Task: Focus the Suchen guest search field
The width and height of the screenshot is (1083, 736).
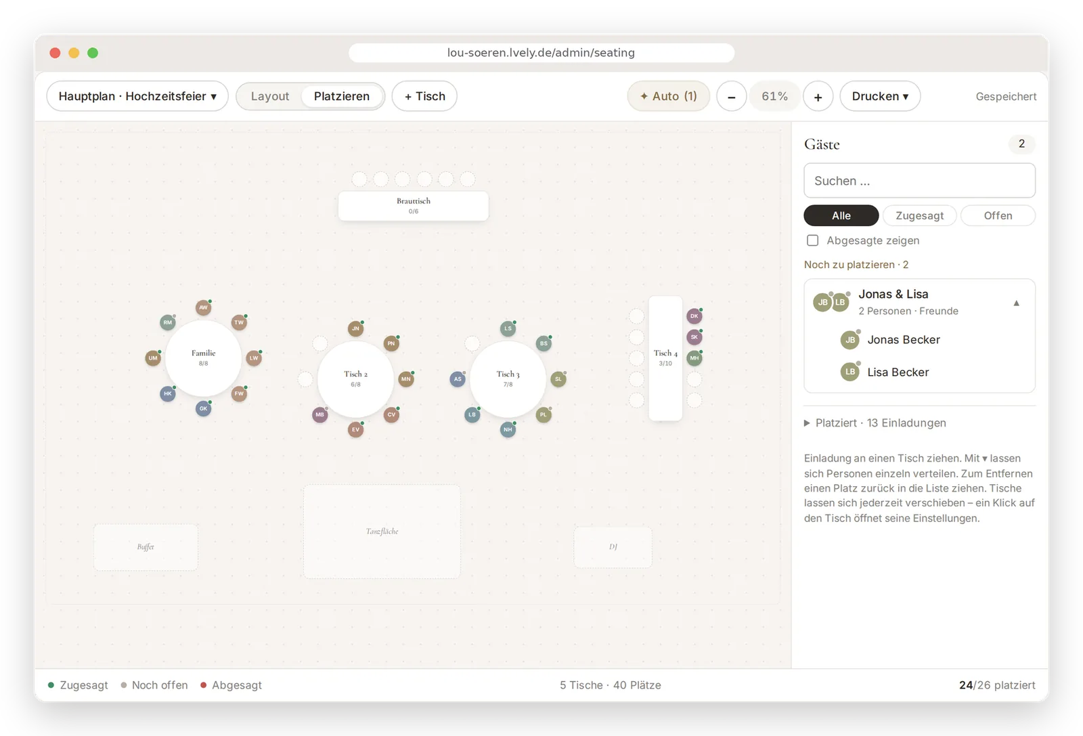Action: pos(919,181)
